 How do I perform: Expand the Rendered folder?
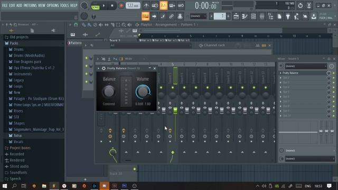[17, 160]
